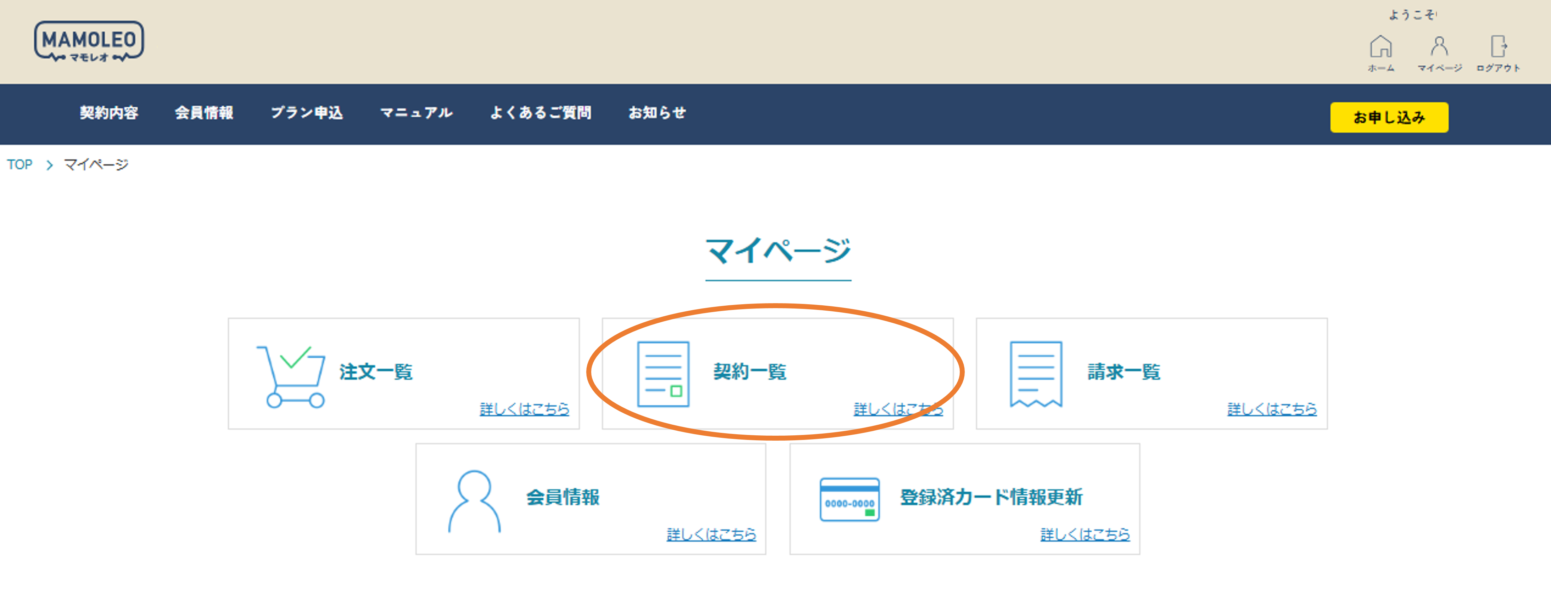
Task: Open お知らせ notices menu item
Action: 657,113
